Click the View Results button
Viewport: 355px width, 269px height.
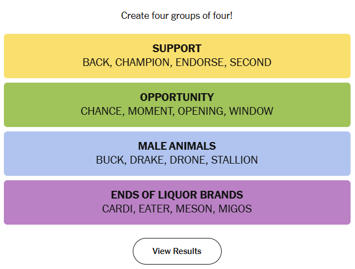tap(177, 251)
